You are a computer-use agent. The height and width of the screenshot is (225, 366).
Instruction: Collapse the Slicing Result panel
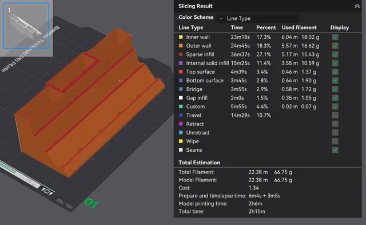(x=357, y=6)
